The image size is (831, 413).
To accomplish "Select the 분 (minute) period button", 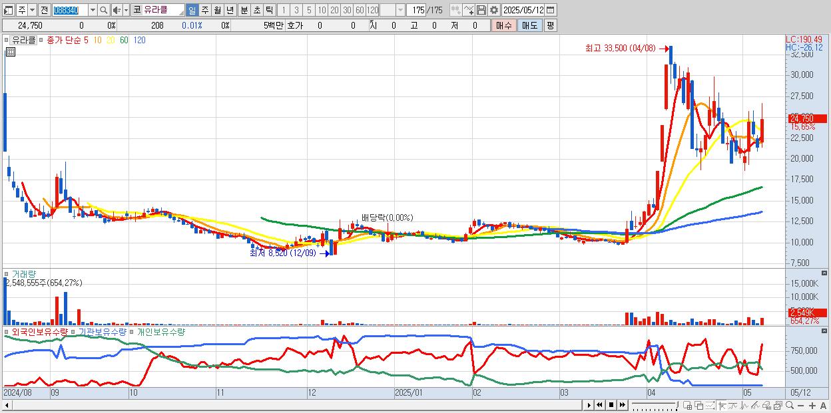I will pyautogui.click(x=244, y=10).
